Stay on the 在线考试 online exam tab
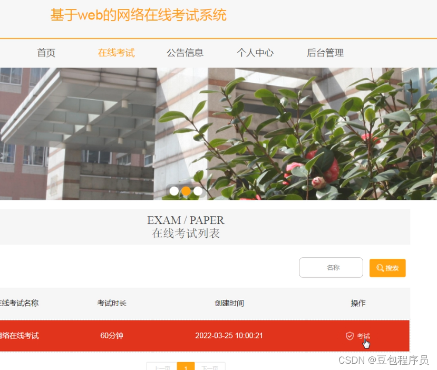This screenshot has width=437, height=370. point(116,53)
